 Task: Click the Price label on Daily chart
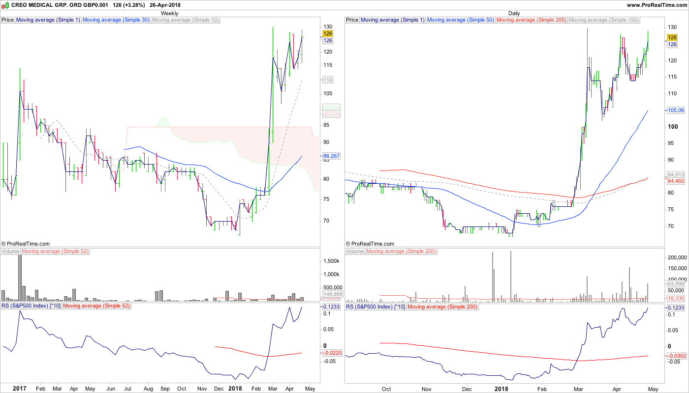[352, 20]
